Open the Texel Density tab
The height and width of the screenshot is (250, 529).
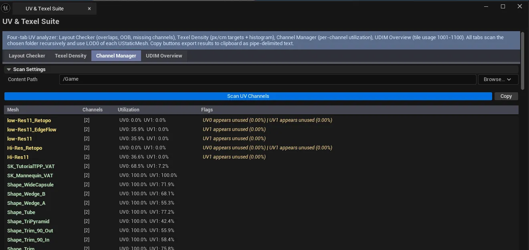[x=71, y=56]
